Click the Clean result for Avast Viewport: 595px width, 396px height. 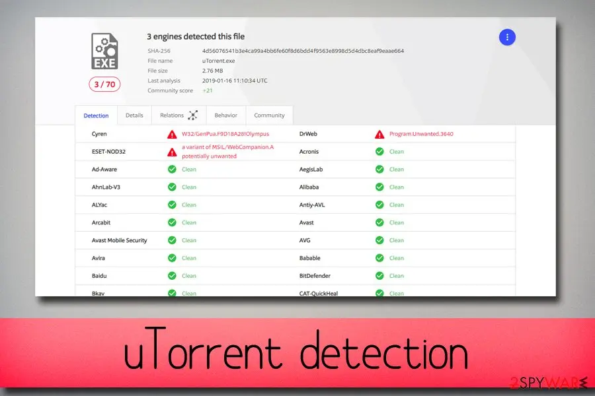tap(397, 222)
